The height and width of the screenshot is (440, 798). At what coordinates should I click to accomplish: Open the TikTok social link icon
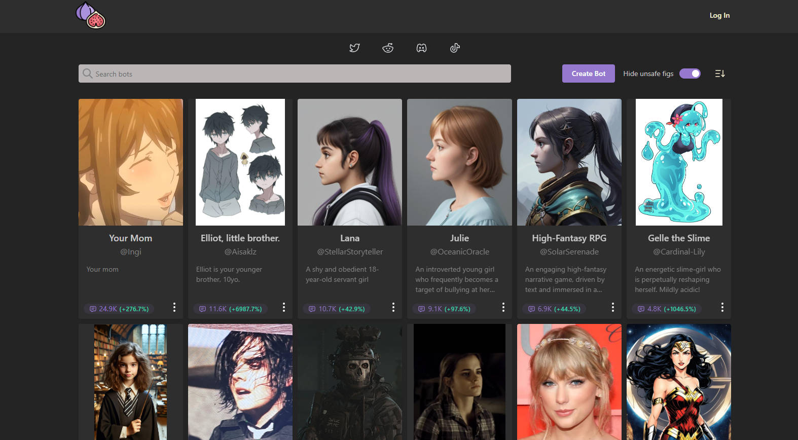455,48
